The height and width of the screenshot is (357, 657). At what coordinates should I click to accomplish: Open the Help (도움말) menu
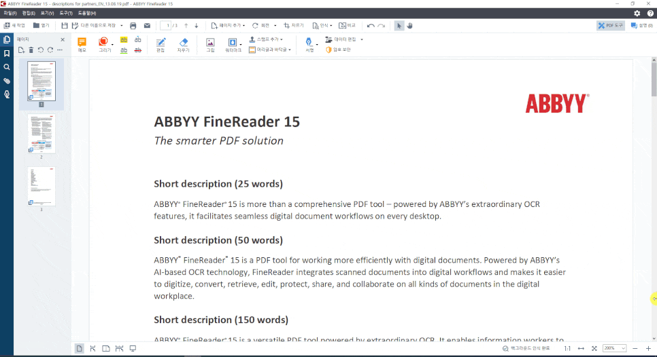click(x=87, y=14)
